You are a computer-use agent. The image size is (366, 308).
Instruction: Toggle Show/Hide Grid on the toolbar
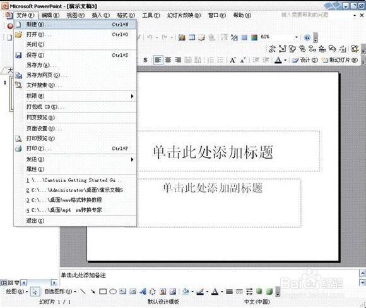pos(244,37)
